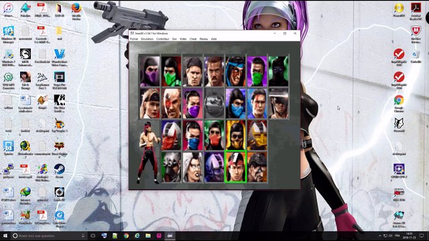Image resolution: width=429 pixels, height=241 pixels.
Task: Open Task View on taskbar
Action: coord(93,236)
